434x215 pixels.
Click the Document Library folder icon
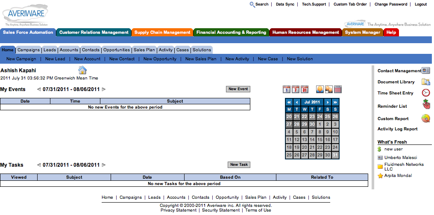[426, 82]
